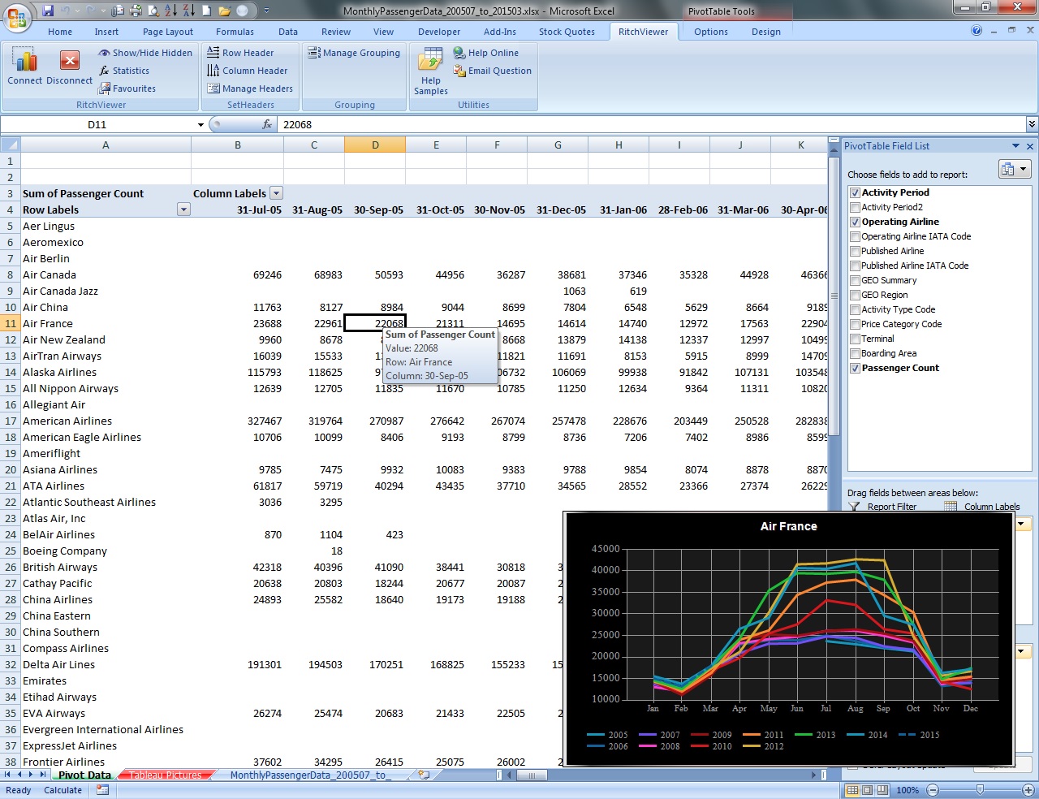This screenshot has height=799, width=1039.
Task: Click the Name Box showing D11
Action: [97, 124]
